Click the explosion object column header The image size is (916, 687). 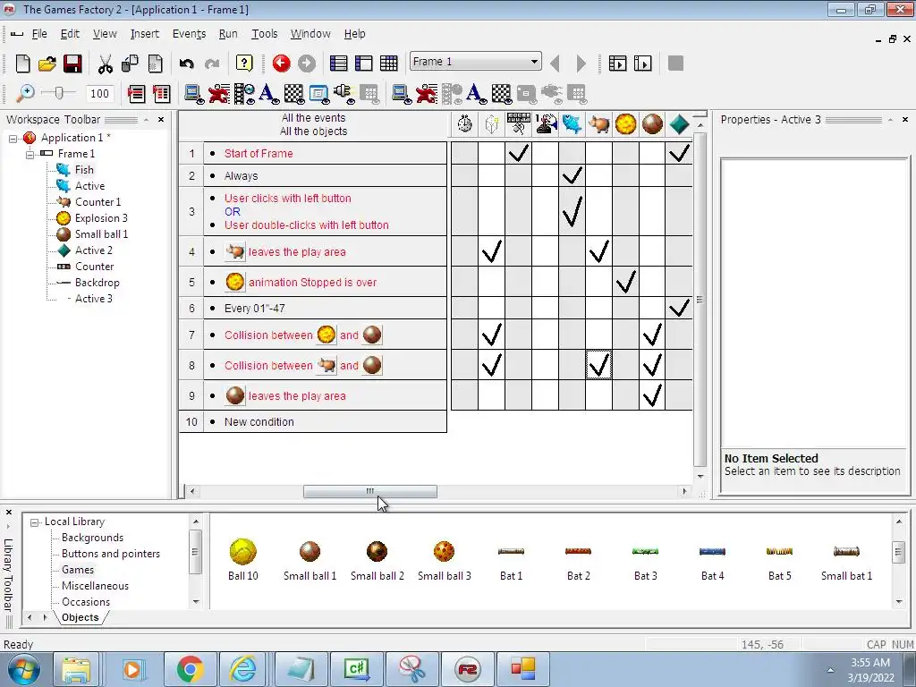[625, 123]
